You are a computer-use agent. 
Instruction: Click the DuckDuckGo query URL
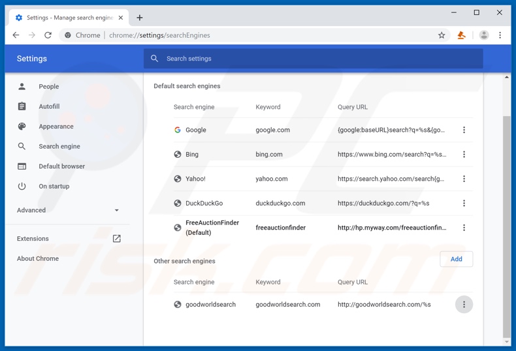coord(383,203)
